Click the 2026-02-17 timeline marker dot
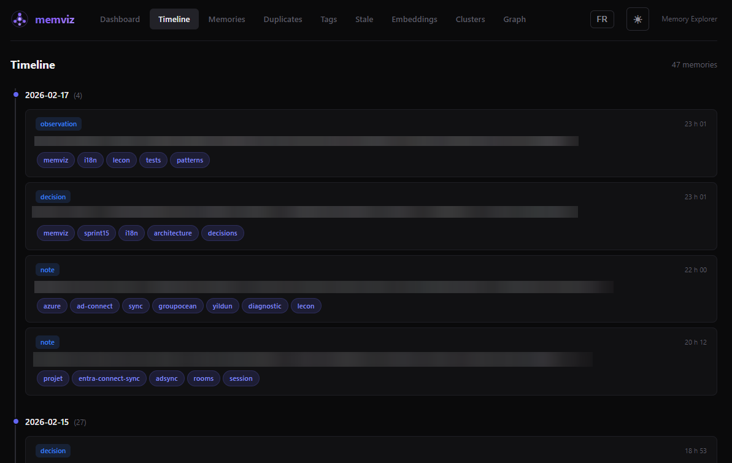 pos(16,95)
